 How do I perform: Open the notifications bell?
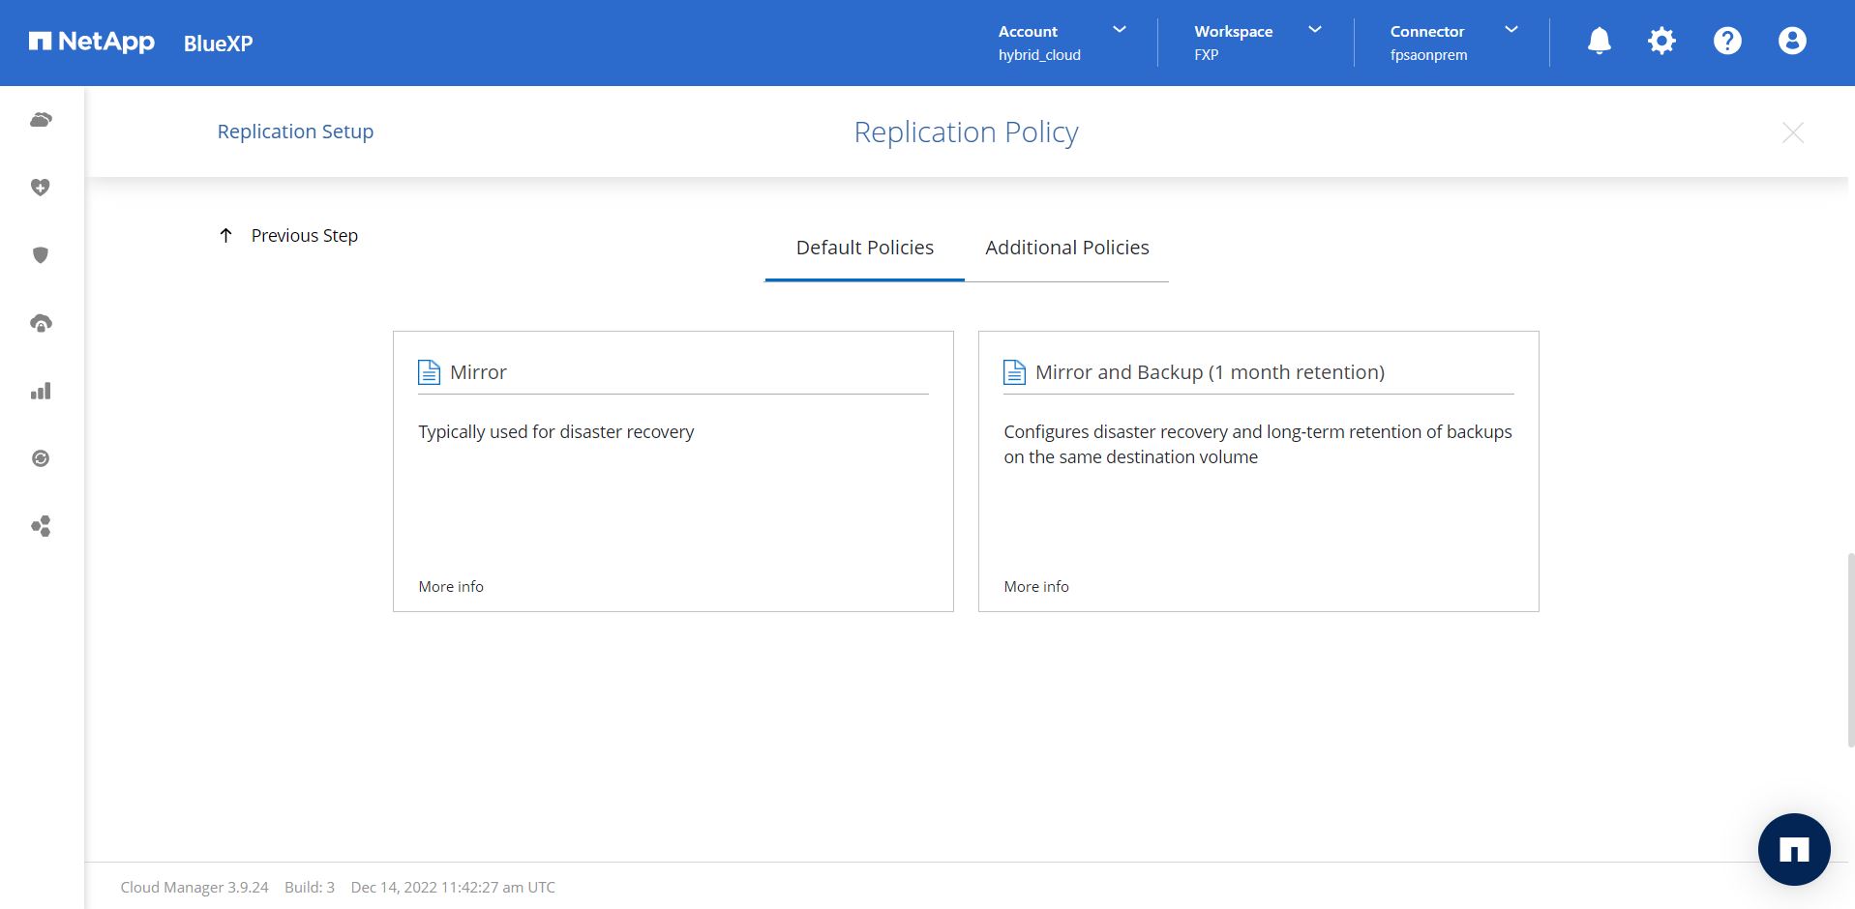[1599, 41]
